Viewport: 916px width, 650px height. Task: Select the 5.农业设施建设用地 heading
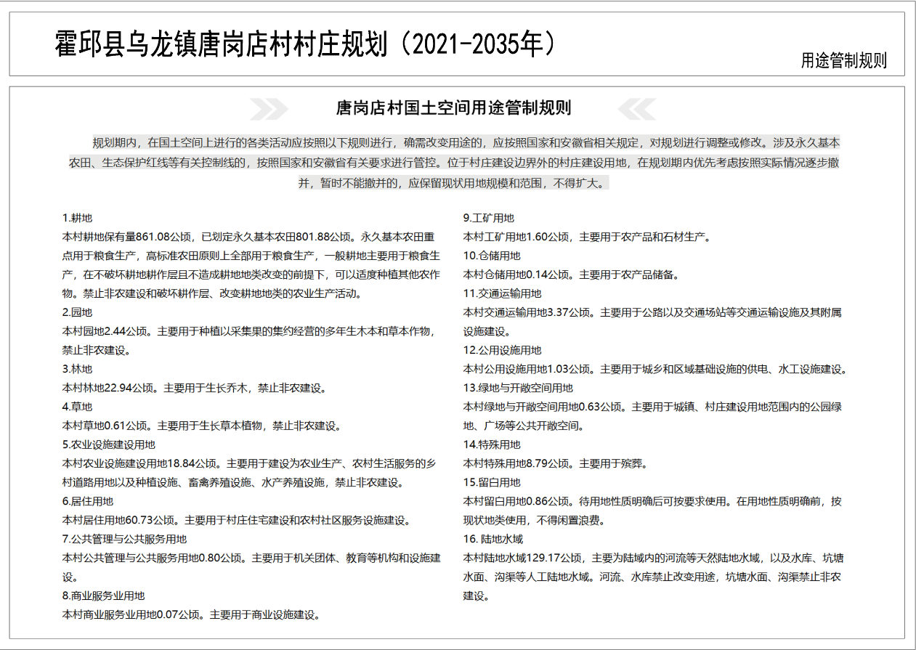pos(108,444)
